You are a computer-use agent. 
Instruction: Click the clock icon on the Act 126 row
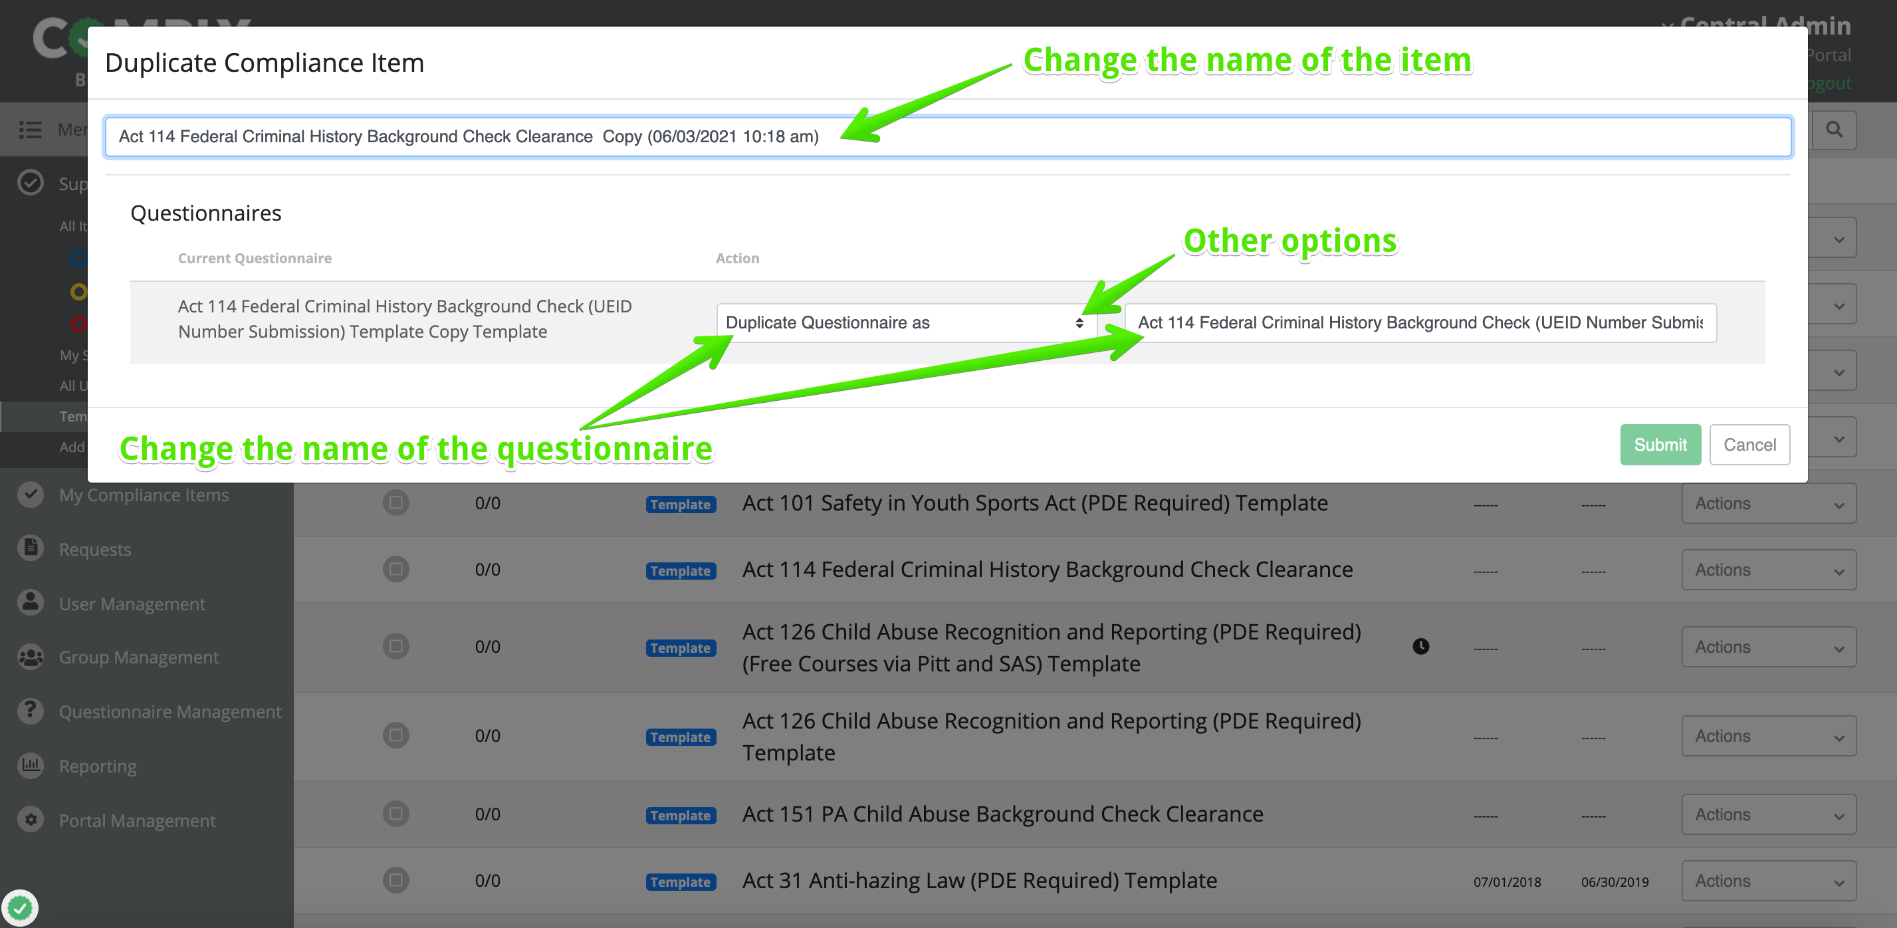click(x=1420, y=646)
